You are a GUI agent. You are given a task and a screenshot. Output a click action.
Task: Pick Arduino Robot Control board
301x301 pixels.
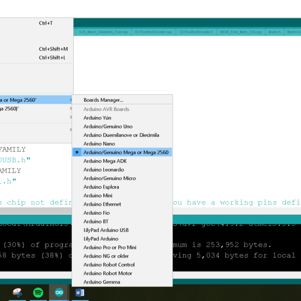tap(122, 264)
